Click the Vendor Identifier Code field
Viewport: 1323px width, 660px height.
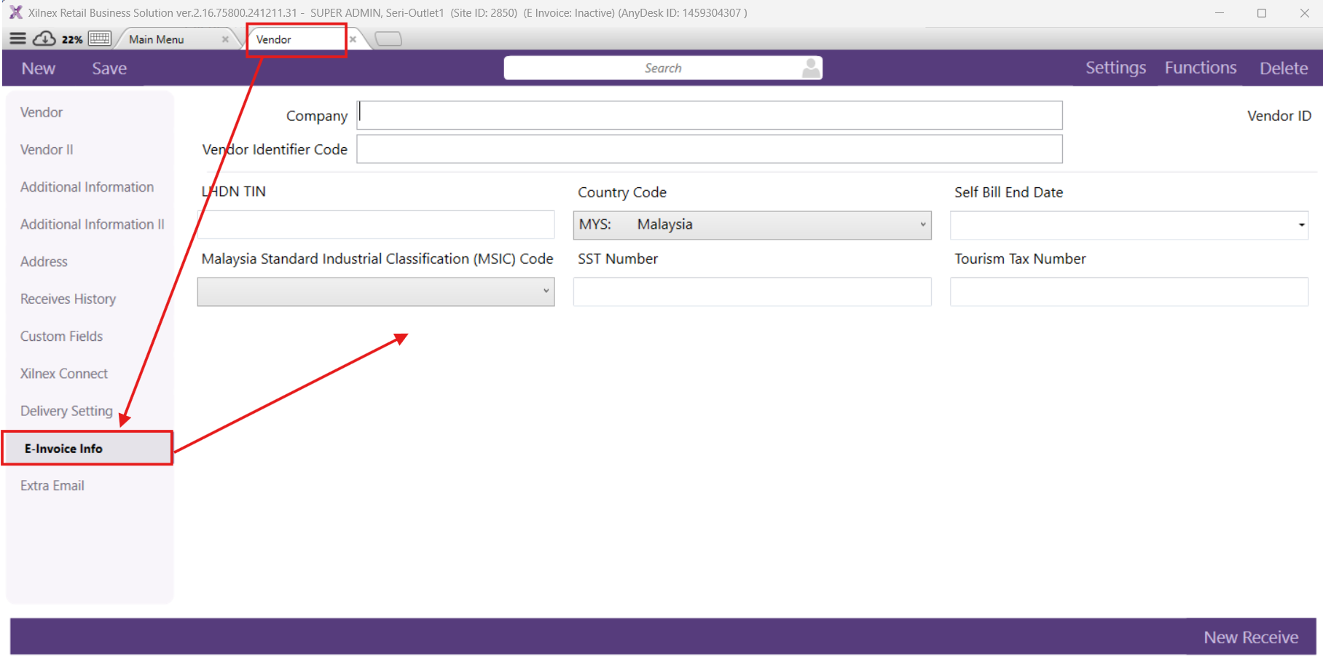coord(709,149)
